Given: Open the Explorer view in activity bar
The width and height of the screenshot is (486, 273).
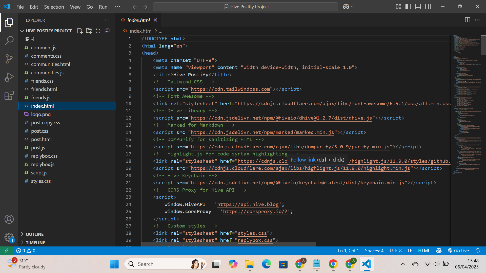Looking at the screenshot, I should [x=9, y=22].
